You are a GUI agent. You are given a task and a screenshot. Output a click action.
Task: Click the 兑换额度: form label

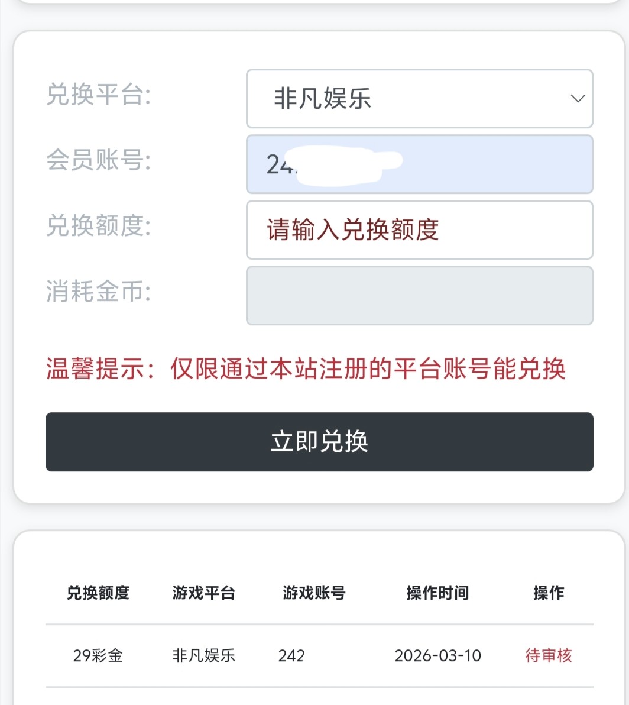98,226
